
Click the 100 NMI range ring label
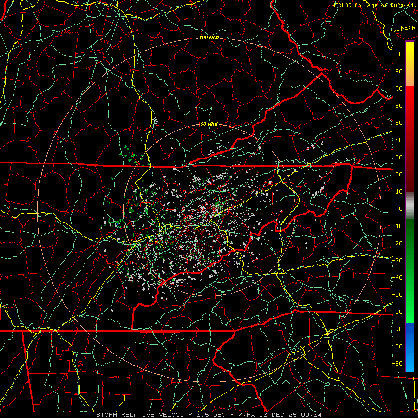(209, 38)
